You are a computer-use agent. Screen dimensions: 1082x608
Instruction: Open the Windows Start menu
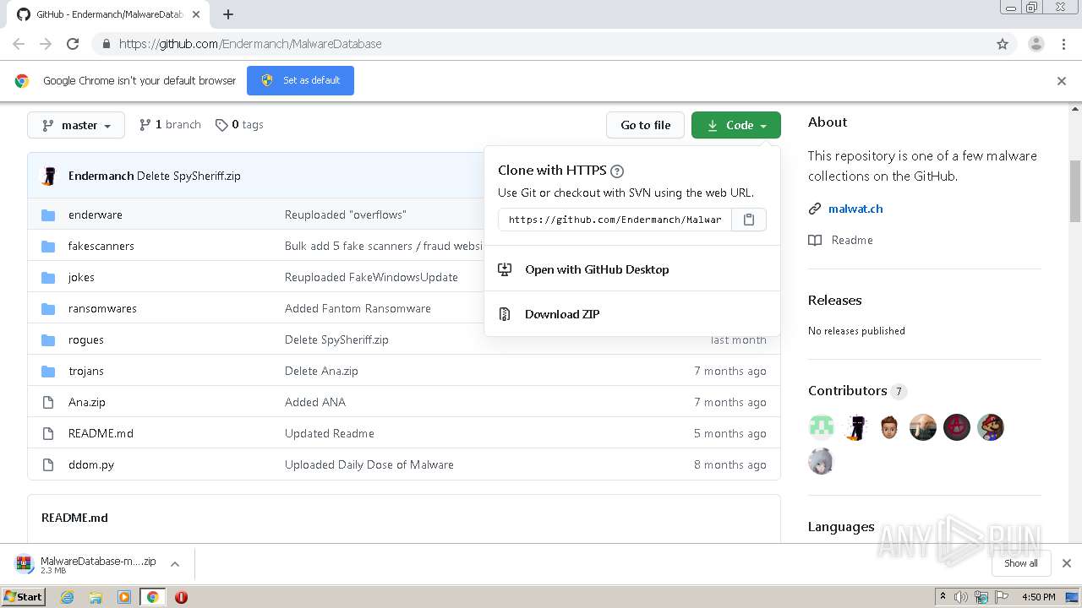coord(24,597)
